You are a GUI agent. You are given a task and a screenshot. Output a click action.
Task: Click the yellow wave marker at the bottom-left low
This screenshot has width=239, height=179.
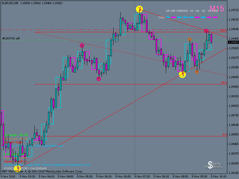pyautogui.click(x=17, y=168)
